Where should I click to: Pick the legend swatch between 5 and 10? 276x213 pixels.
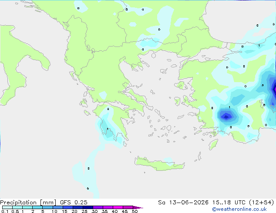pyautogui.click(x=47, y=207)
